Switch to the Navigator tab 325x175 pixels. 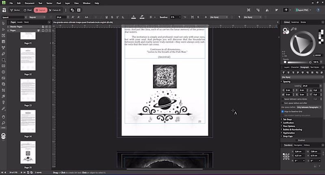pyautogui.click(x=298, y=145)
